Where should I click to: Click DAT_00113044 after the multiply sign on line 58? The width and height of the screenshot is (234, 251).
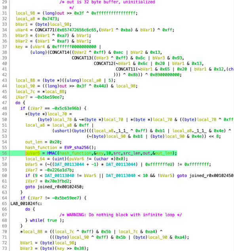tap(121, 164)
